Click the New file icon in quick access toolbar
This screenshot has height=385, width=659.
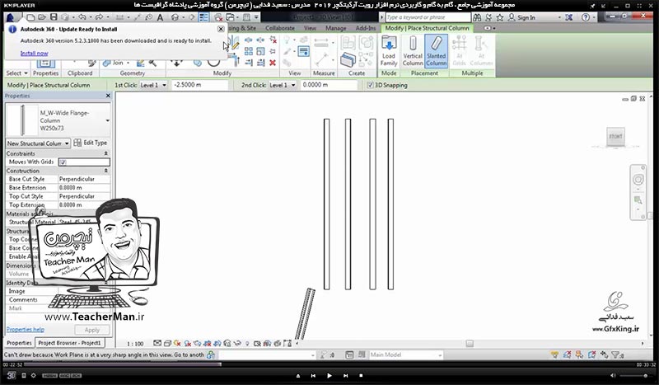click(30, 17)
